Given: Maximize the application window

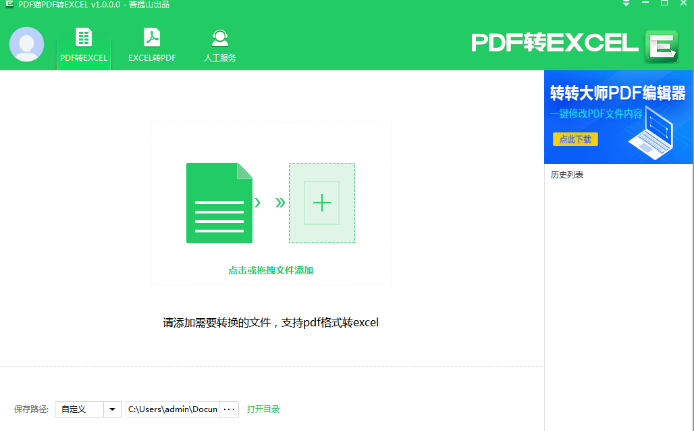Looking at the screenshot, I should click(664, 3).
